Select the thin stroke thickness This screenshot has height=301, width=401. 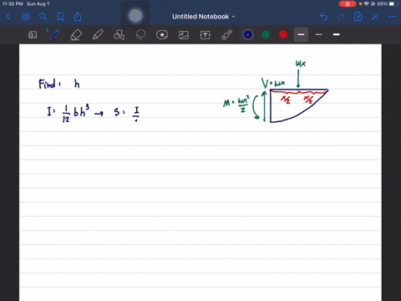319,34
